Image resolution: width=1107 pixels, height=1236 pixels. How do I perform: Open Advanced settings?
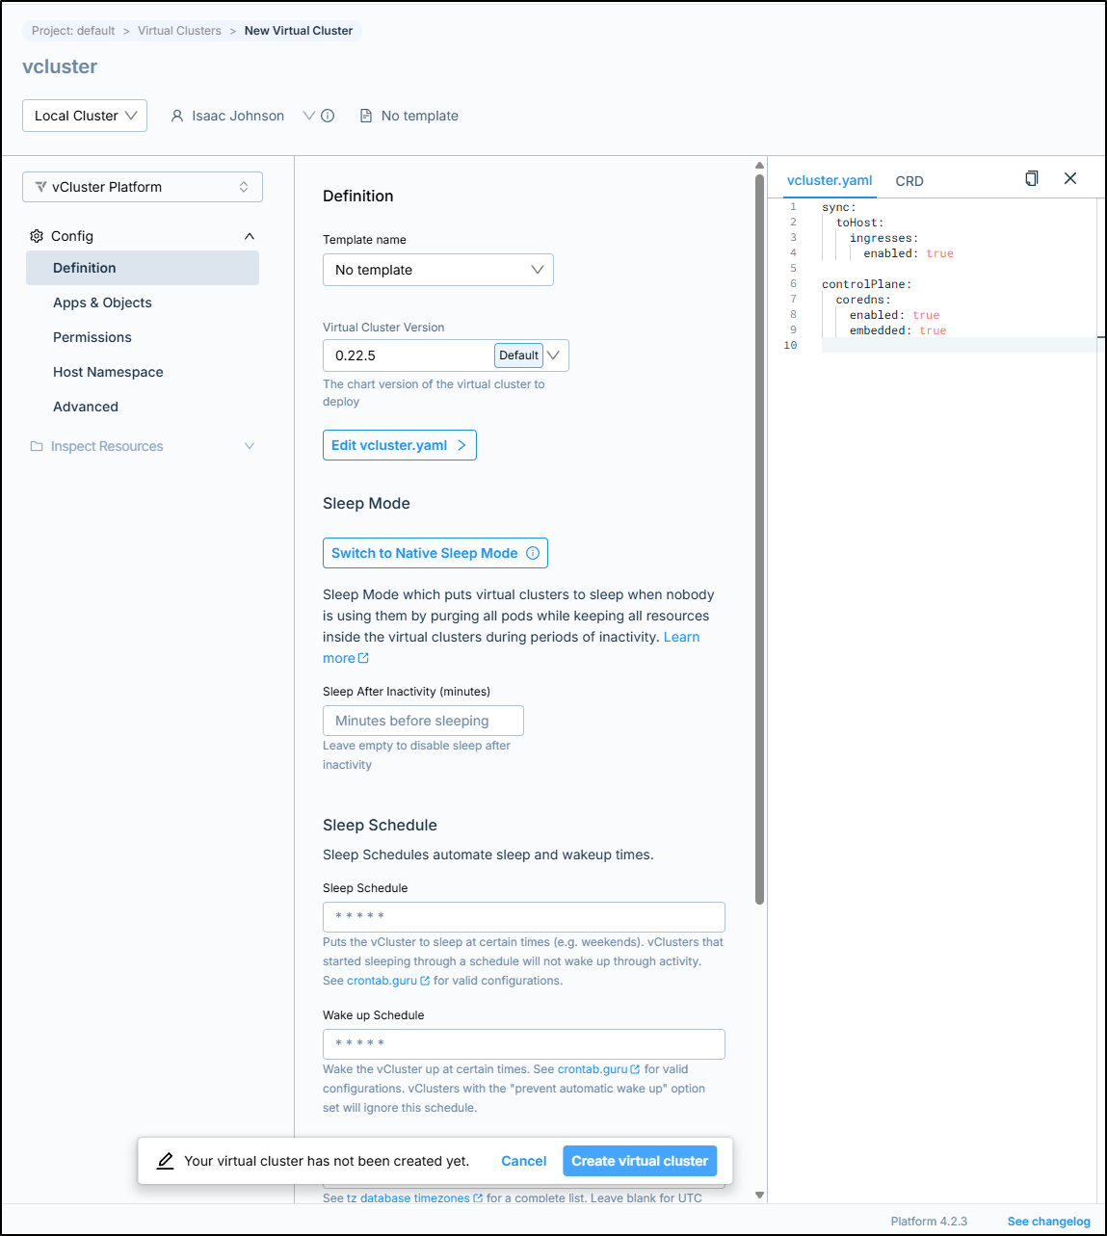86,407
